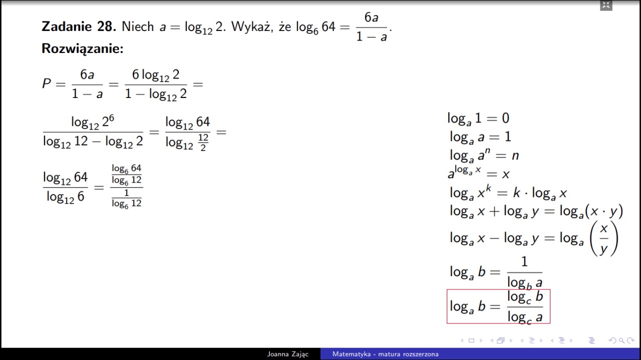This screenshot has height=360, width=641.
Task: Click the identity a^(log_a x) = x
Action: click(478, 173)
